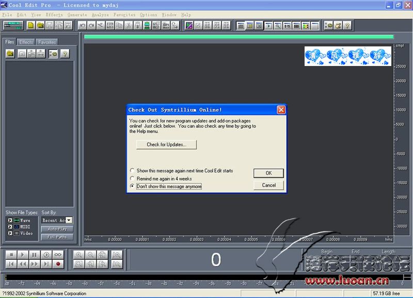
Task: Click the 0.00005 mark on the time ruler
Action: [x=251, y=239]
